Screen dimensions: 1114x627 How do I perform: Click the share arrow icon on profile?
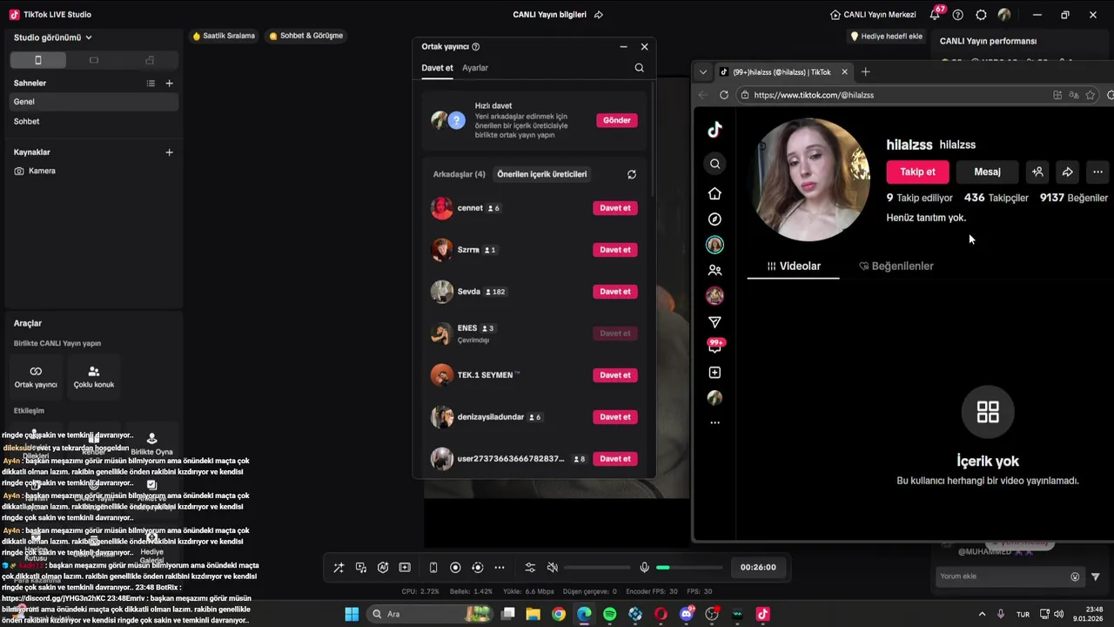click(1068, 172)
